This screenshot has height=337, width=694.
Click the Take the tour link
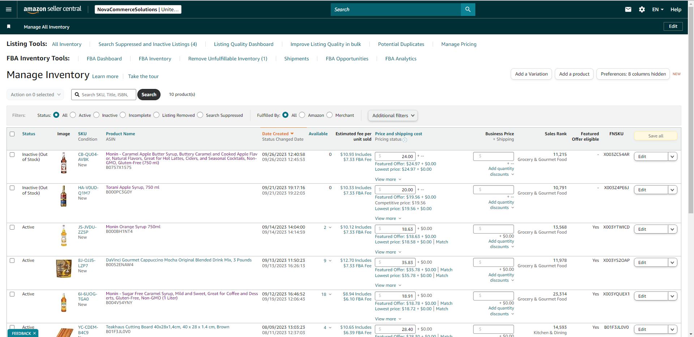pyautogui.click(x=143, y=76)
